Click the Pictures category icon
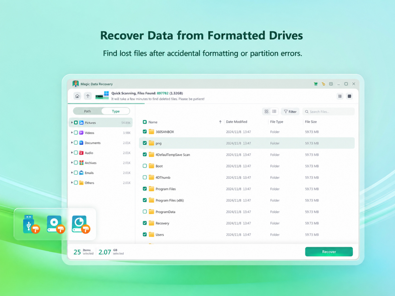This screenshot has width=395, height=296. click(x=81, y=123)
